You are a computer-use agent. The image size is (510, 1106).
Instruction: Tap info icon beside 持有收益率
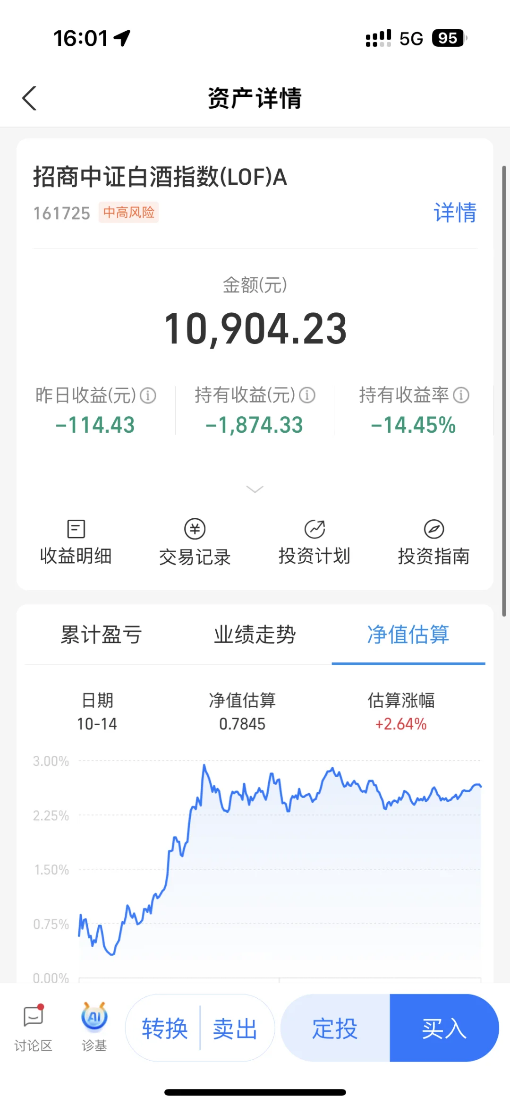point(461,395)
